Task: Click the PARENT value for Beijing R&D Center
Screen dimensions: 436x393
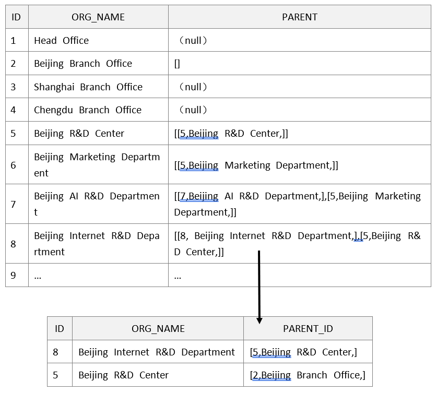Action: pyautogui.click(x=231, y=134)
